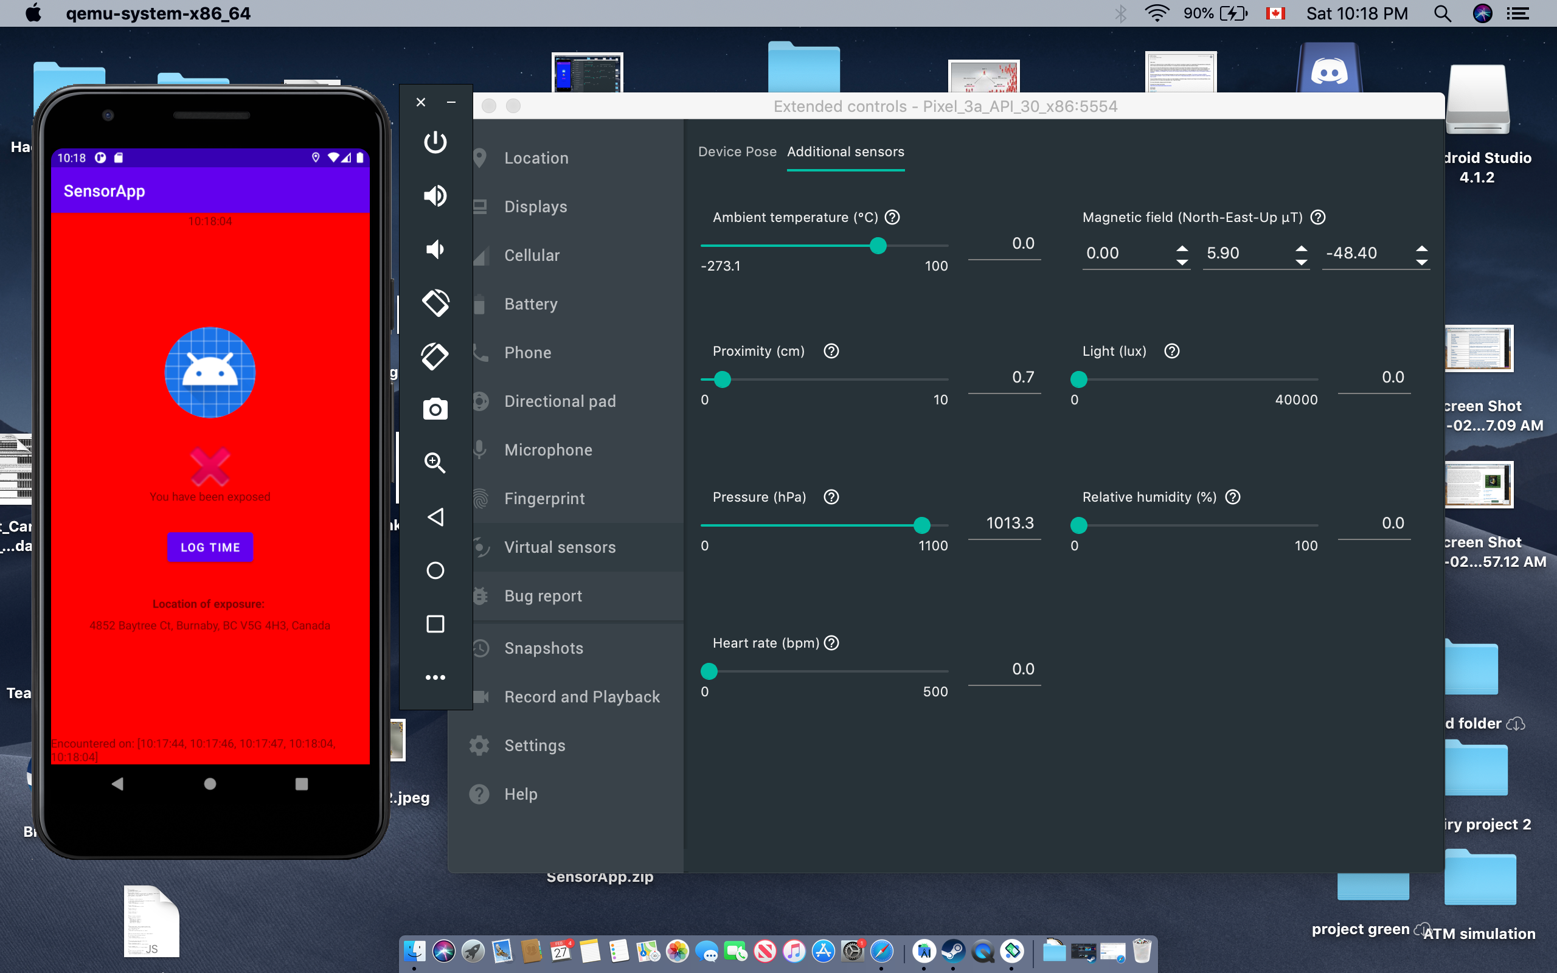Screen dimensions: 1557x973
Task: Click the Ambient temperature help icon
Action: point(892,218)
